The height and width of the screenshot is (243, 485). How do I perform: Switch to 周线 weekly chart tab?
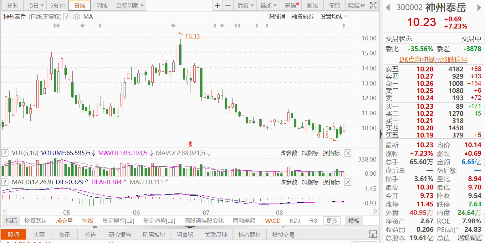point(102,5)
